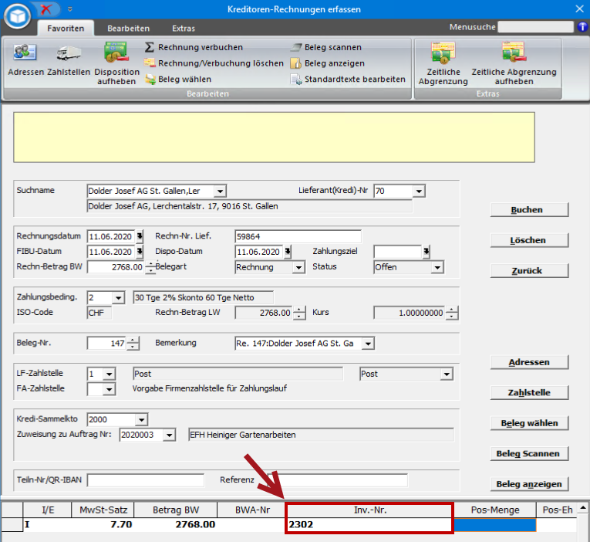Click the highlighted blue Pos-Menge cell
Screen dimensions: 590x542
(495, 525)
